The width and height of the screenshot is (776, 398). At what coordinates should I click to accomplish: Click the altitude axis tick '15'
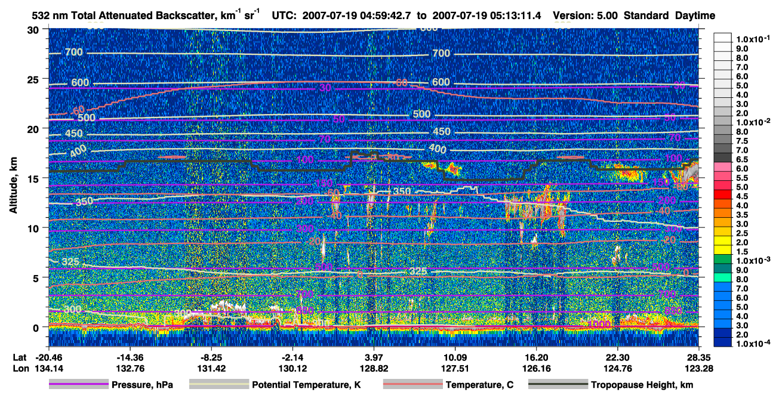pos(35,178)
